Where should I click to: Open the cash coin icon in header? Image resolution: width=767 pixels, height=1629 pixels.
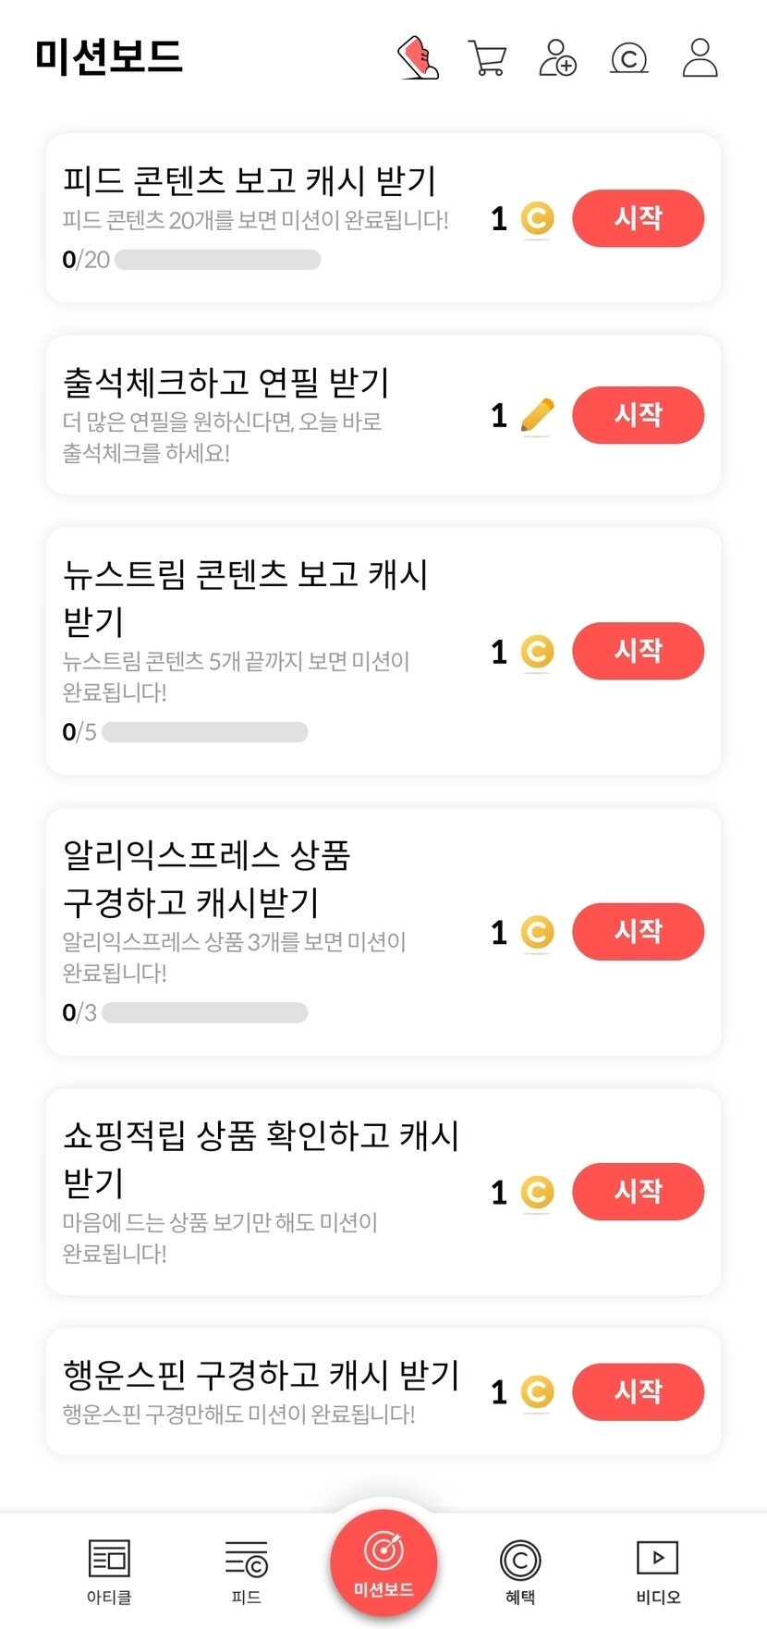click(x=629, y=59)
